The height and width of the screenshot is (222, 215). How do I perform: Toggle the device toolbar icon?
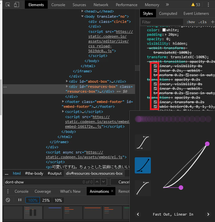[x=16, y=5]
